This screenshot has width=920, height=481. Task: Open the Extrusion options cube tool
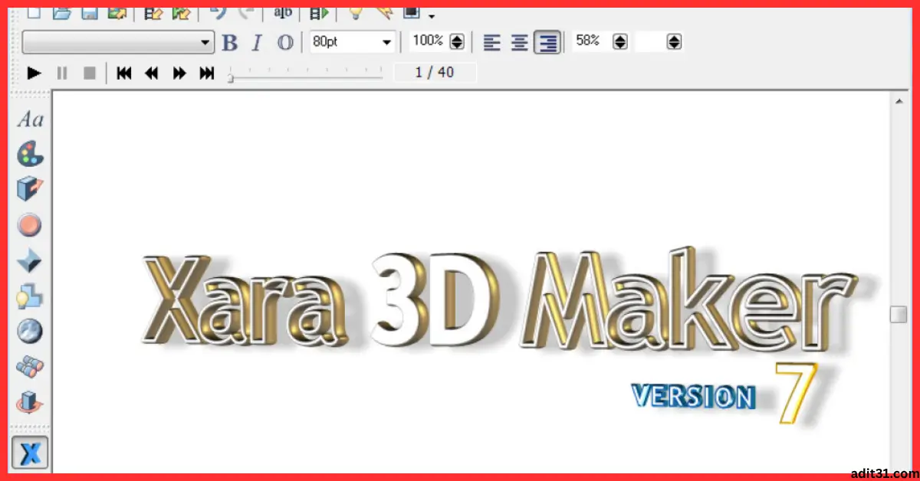[31, 188]
